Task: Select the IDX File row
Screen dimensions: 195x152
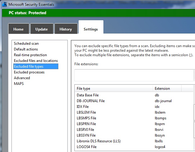Action: click(134, 107)
